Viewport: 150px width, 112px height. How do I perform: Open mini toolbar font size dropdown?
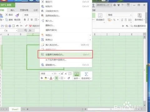[x=59, y=74]
